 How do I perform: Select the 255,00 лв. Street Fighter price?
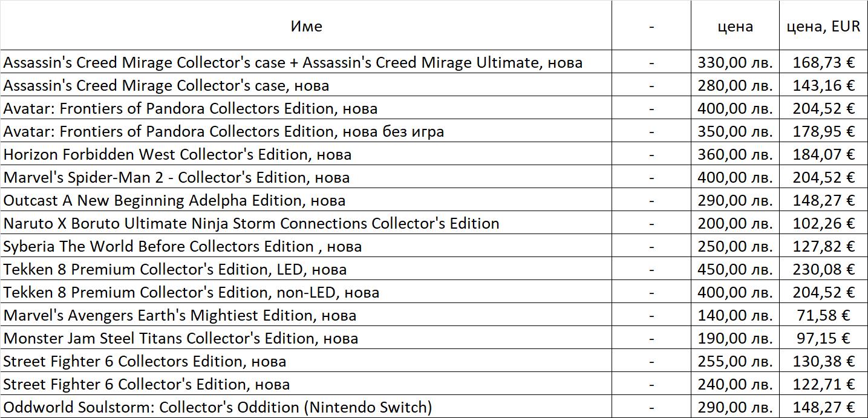[x=735, y=361]
